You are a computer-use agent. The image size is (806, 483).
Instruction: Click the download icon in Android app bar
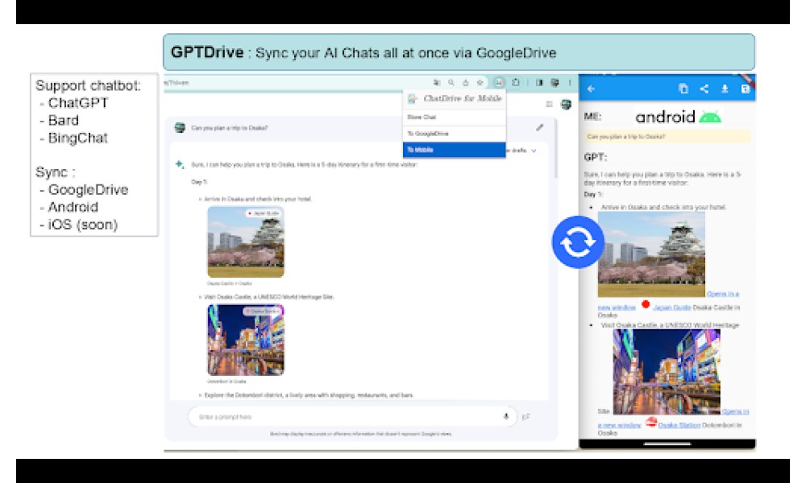click(725, 89)
